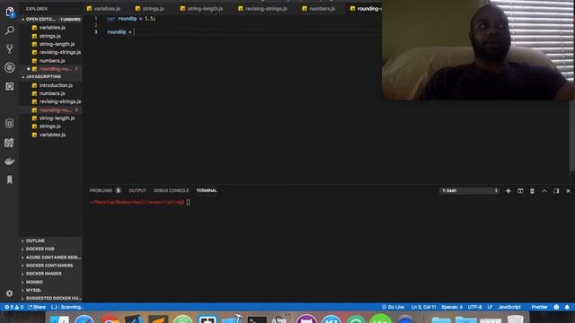Screen dimensions: 575x323
Task: Launch Safari from the Dock
Action: (x=84, y=319)
